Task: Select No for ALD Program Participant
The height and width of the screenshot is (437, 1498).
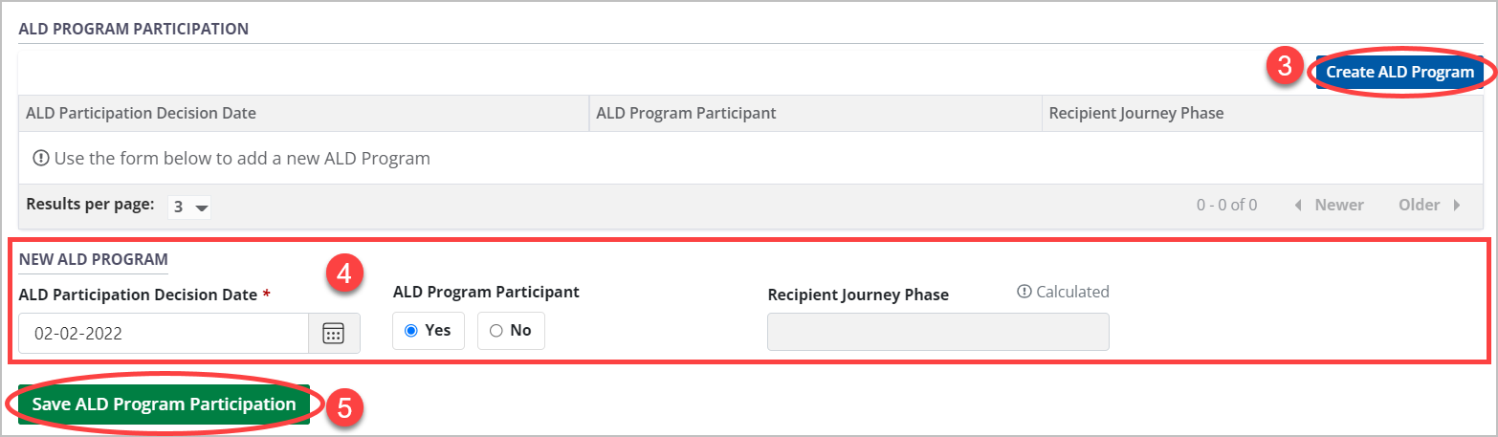Action: tap(496, 331)
